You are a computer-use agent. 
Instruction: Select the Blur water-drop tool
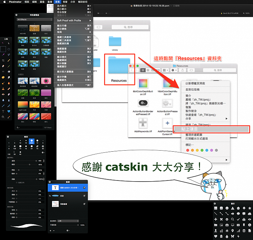[3, 100]
